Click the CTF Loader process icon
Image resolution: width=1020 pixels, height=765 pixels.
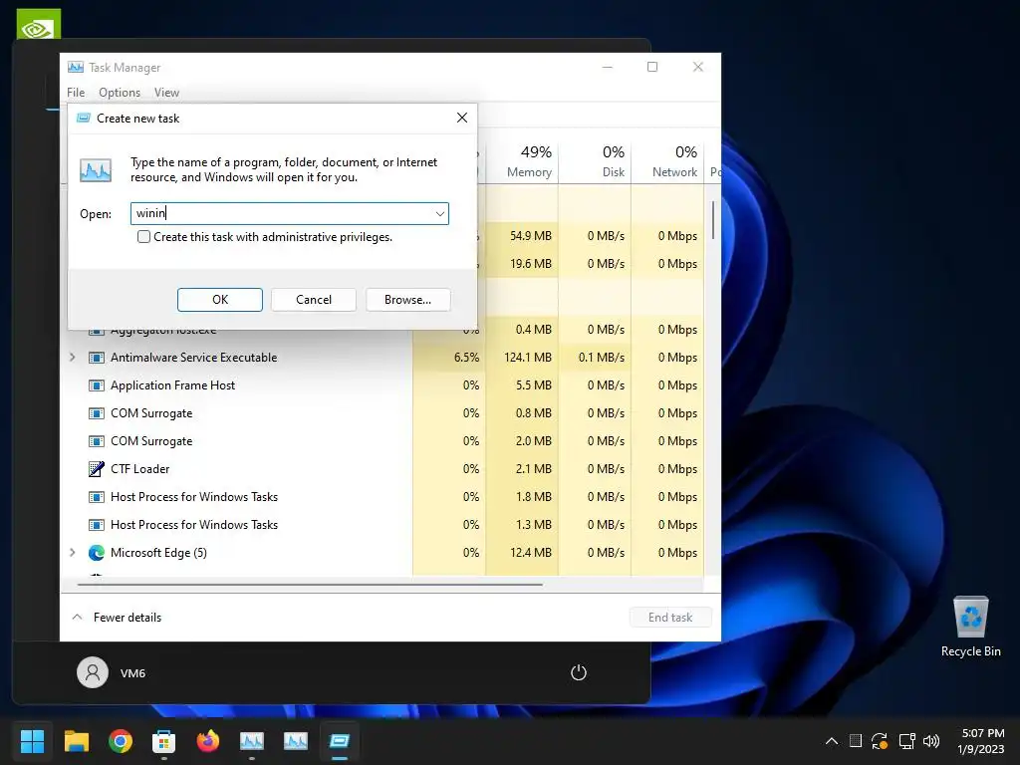[x=97, y=468]
